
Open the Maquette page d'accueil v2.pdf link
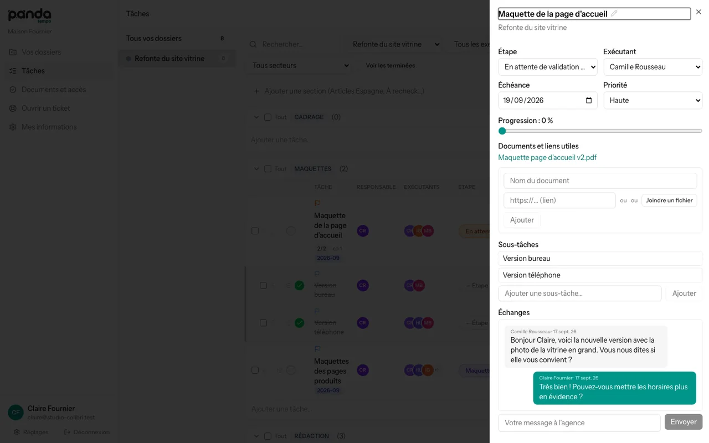click(x=547, y=157)
